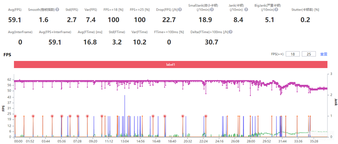
Task: Click BigJank (/10min) help icon
Action: click(276, 10)
